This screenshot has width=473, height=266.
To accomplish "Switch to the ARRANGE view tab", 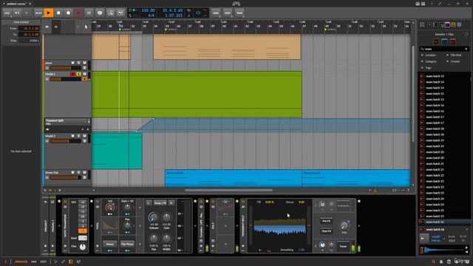I will point(21,262).
